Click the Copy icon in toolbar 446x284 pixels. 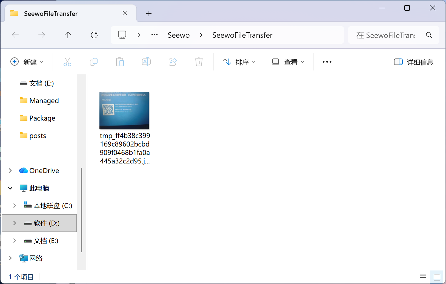(x=93, y=62)
